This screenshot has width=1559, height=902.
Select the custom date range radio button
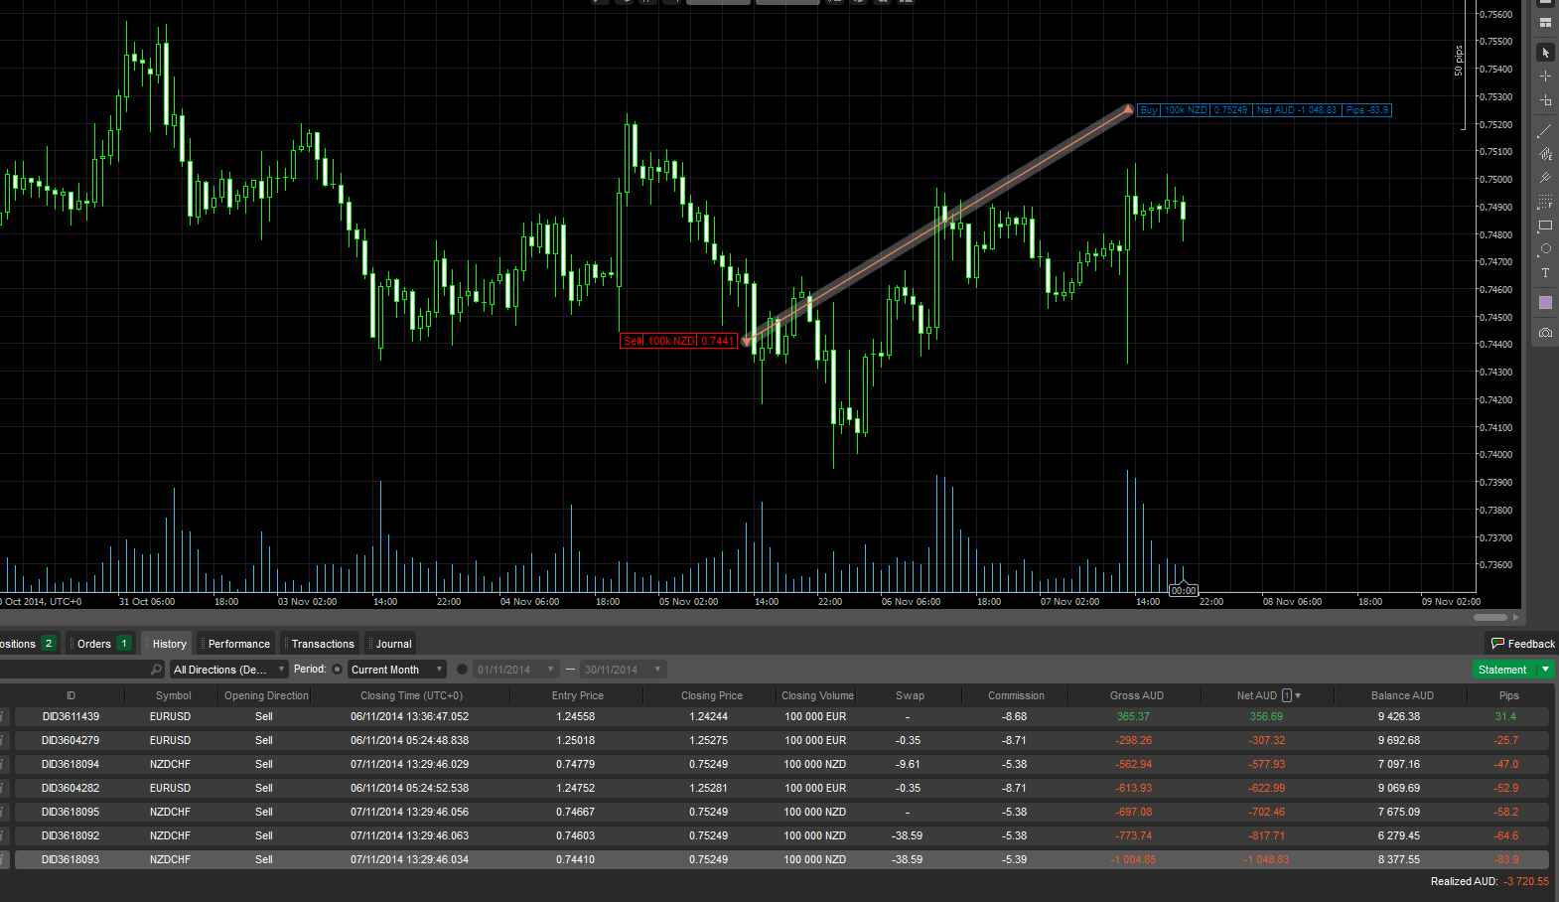pyautogui.click(x=462, y=670)
